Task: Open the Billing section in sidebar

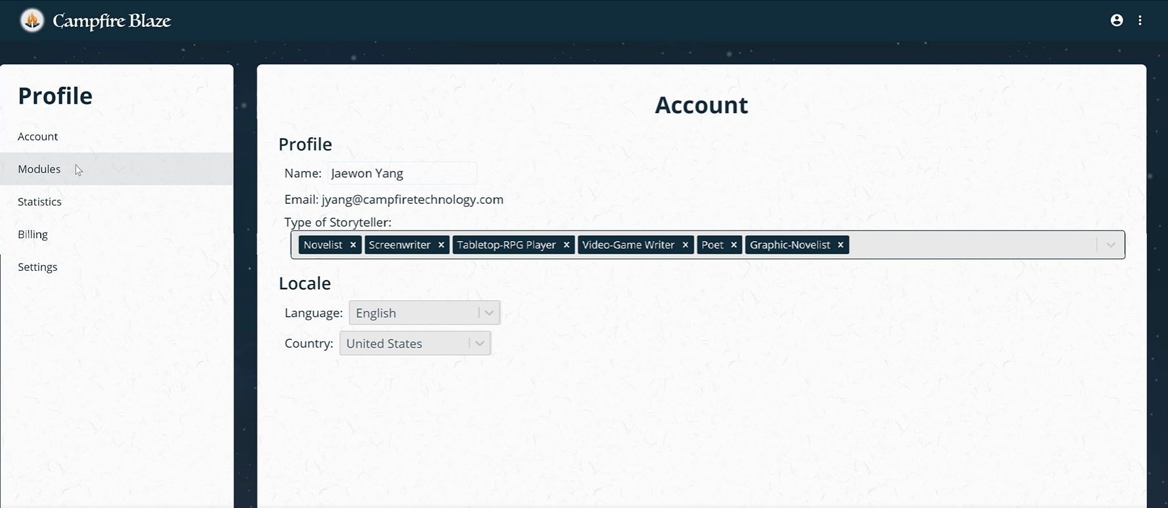Action: 33,235
